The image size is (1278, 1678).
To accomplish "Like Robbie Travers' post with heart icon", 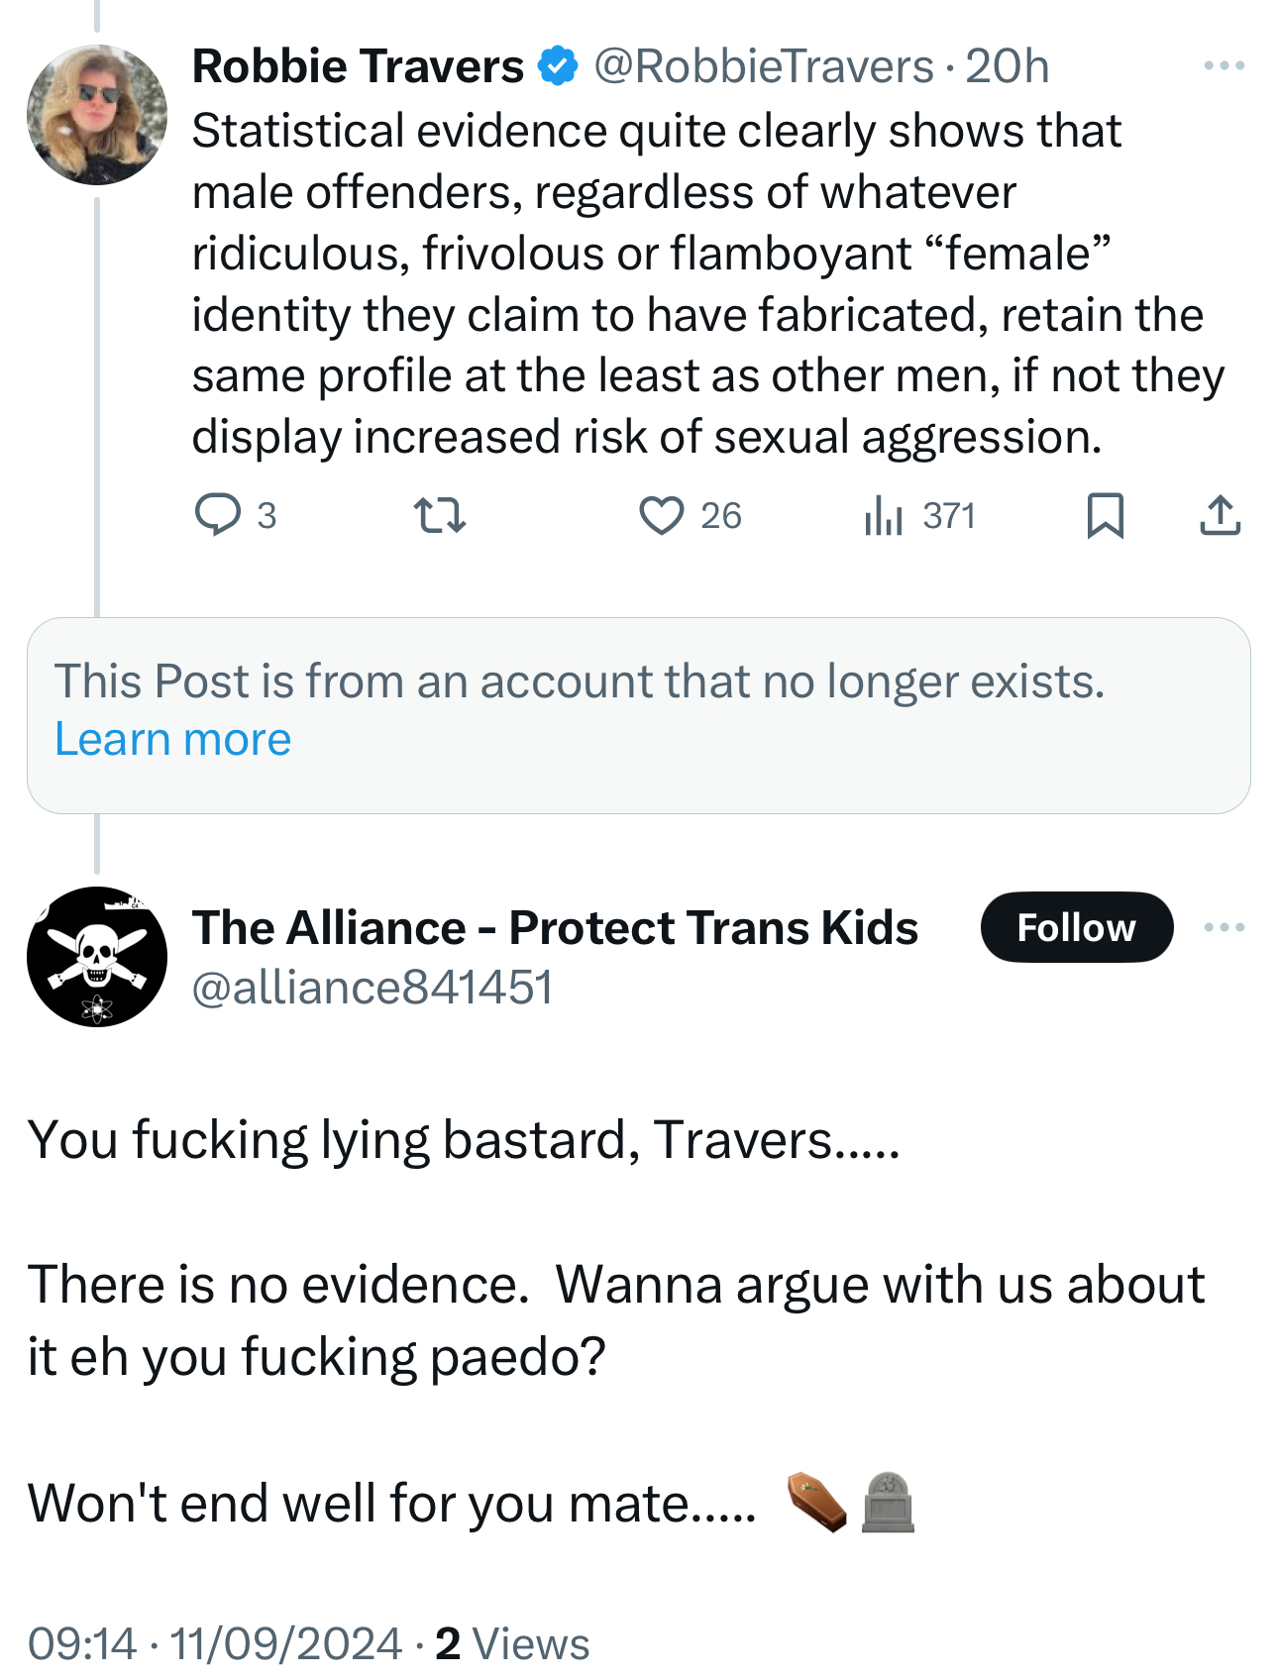I will 661,515.
